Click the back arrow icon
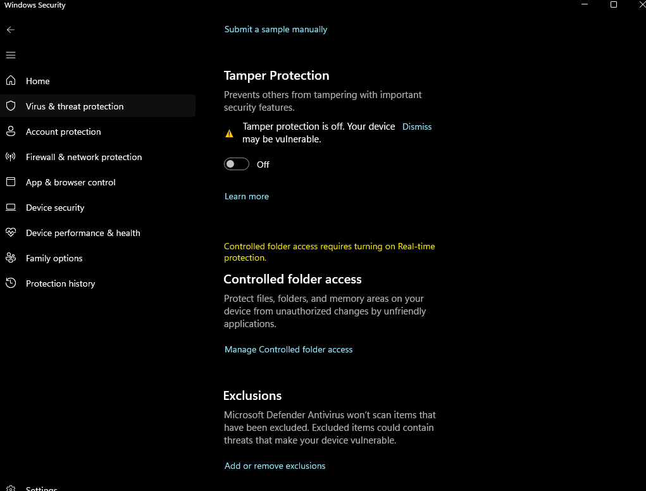Screen dimensions: 646x491 [11, 30]
